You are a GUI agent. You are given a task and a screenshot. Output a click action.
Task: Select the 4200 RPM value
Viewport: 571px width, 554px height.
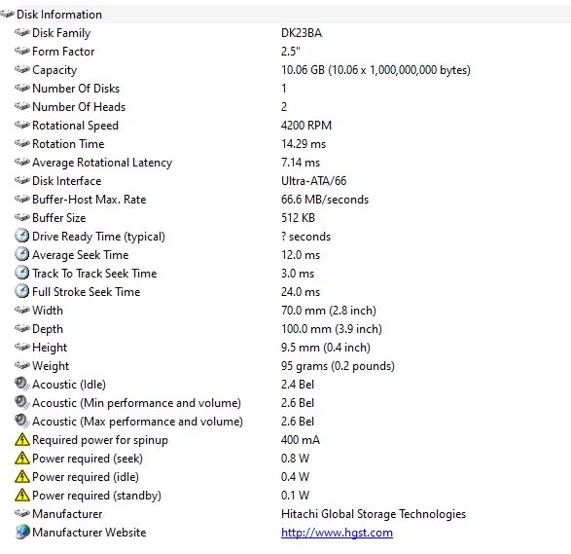[306, 126]
